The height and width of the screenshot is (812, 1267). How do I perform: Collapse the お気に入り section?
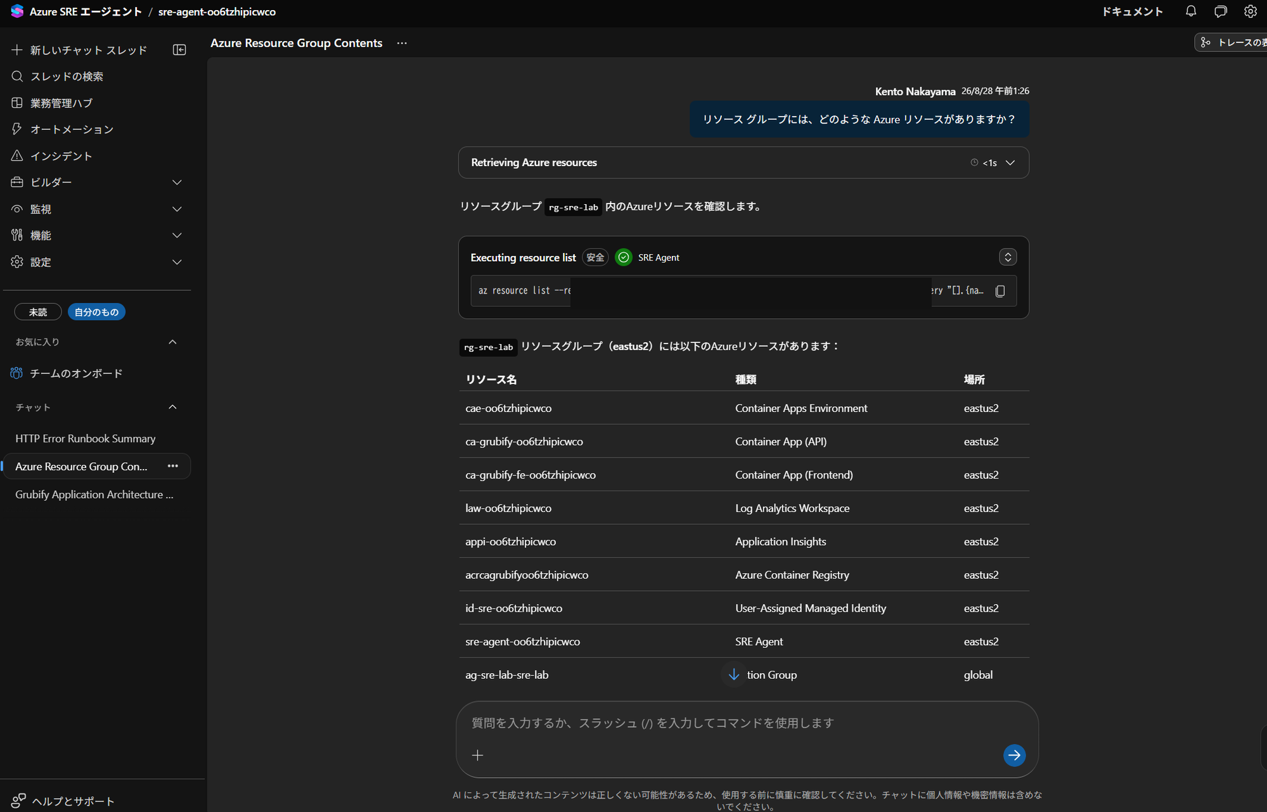click(172, 342)
